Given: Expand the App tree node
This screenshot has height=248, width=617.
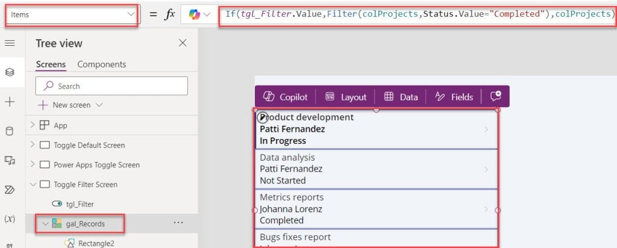Looking at the screenshot, I should point(33,125).
